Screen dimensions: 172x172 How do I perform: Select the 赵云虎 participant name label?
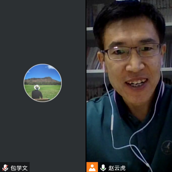[x=117, y=168]
